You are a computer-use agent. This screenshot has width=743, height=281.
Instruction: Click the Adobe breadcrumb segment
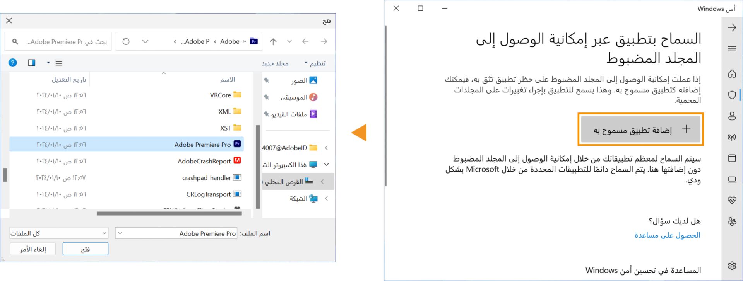(230, 41)
